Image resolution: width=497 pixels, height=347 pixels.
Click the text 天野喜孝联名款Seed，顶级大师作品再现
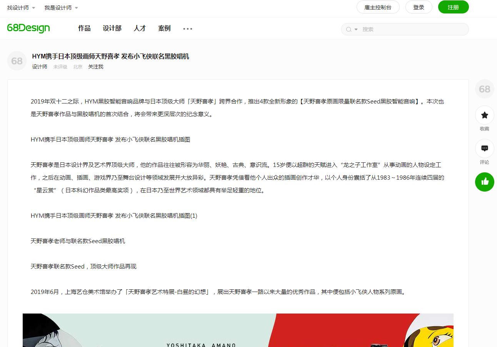pyautogui.click(x=83, y=266)
